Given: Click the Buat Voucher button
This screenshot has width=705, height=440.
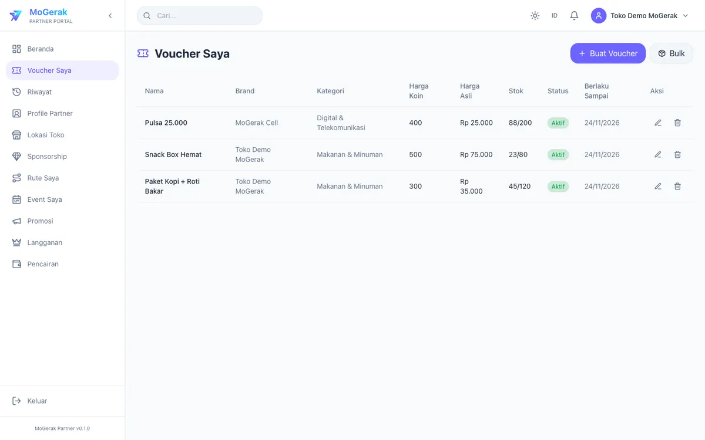Looking at the screenshot, I should click(x=608, y=53).
